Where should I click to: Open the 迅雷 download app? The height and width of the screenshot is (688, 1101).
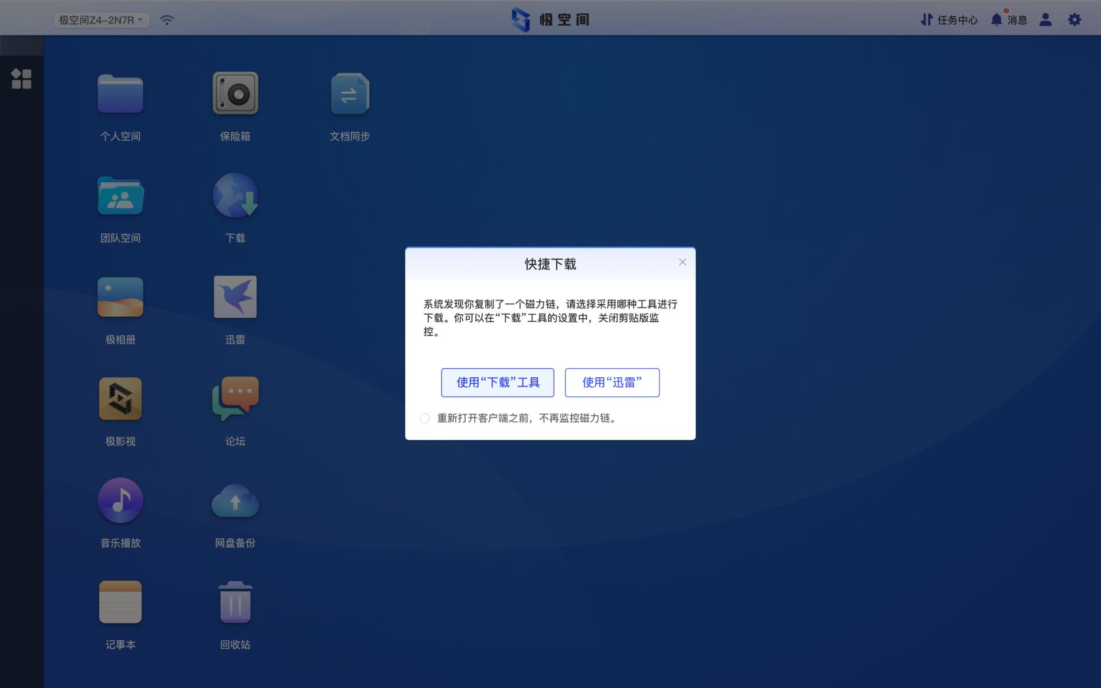point(235,296)
